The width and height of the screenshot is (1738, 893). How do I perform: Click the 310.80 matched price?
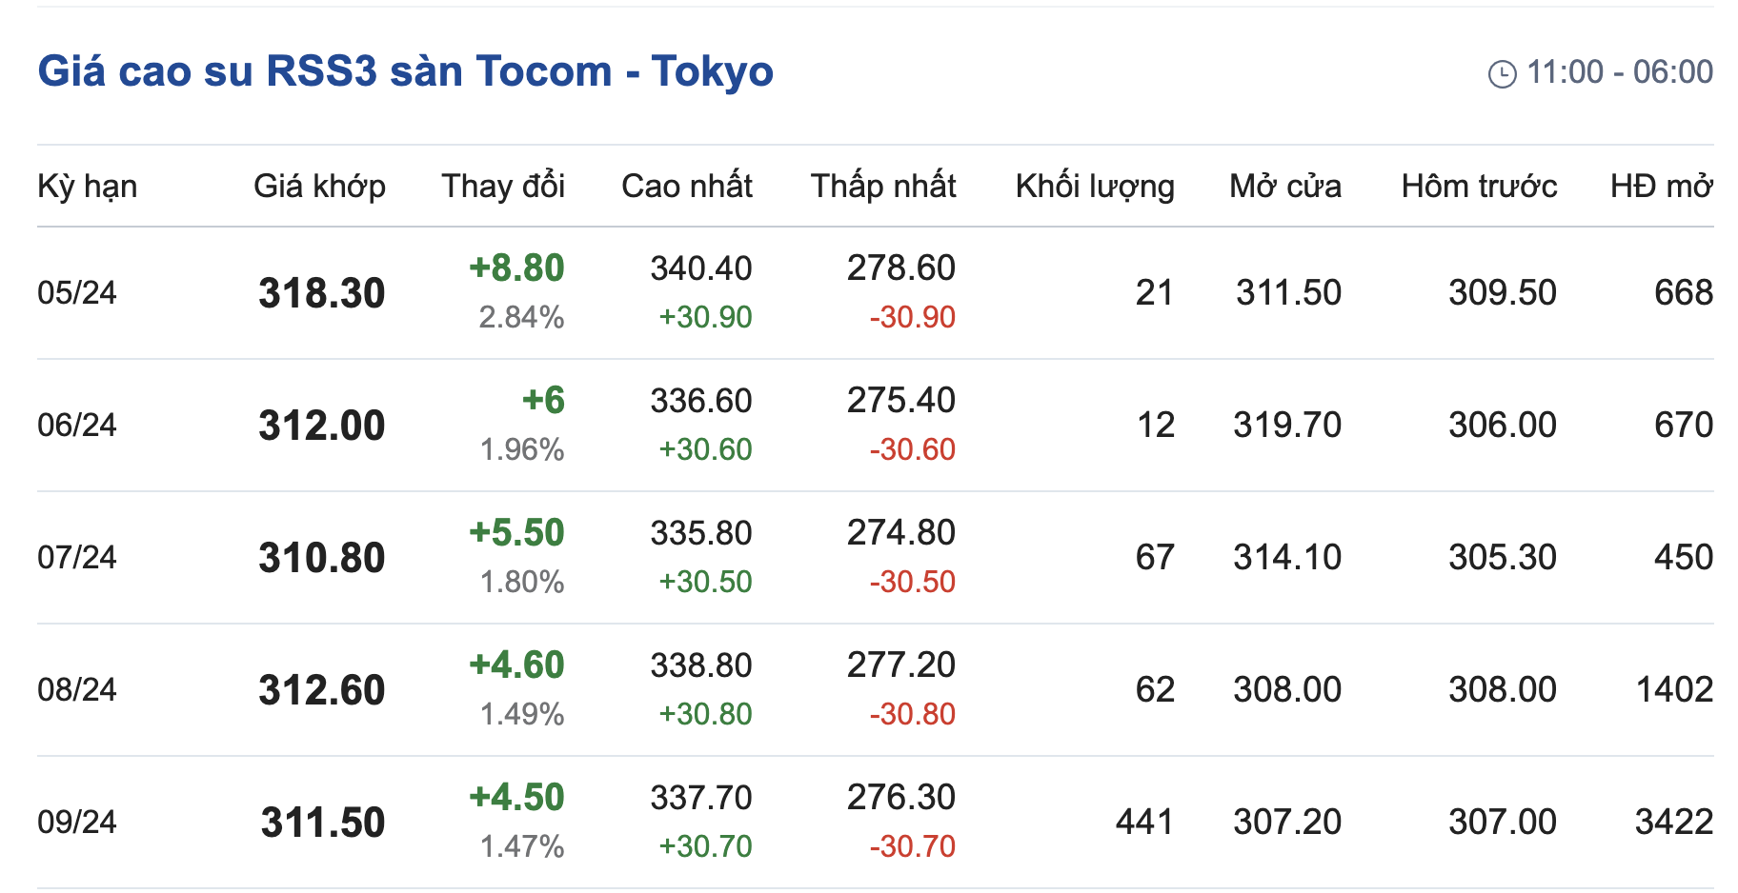pos(321,558)
